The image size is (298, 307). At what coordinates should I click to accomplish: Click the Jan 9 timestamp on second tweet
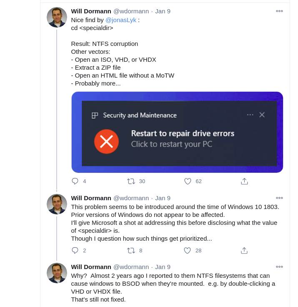(x=163, y=198)
